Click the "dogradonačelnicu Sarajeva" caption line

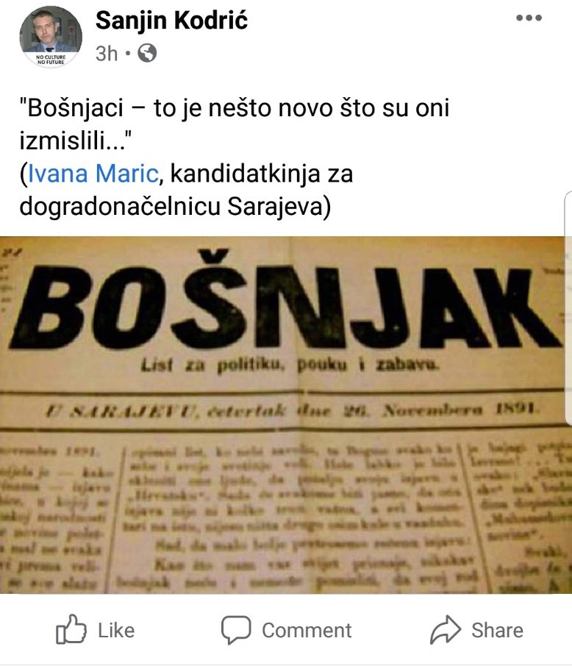pos(175,207)
